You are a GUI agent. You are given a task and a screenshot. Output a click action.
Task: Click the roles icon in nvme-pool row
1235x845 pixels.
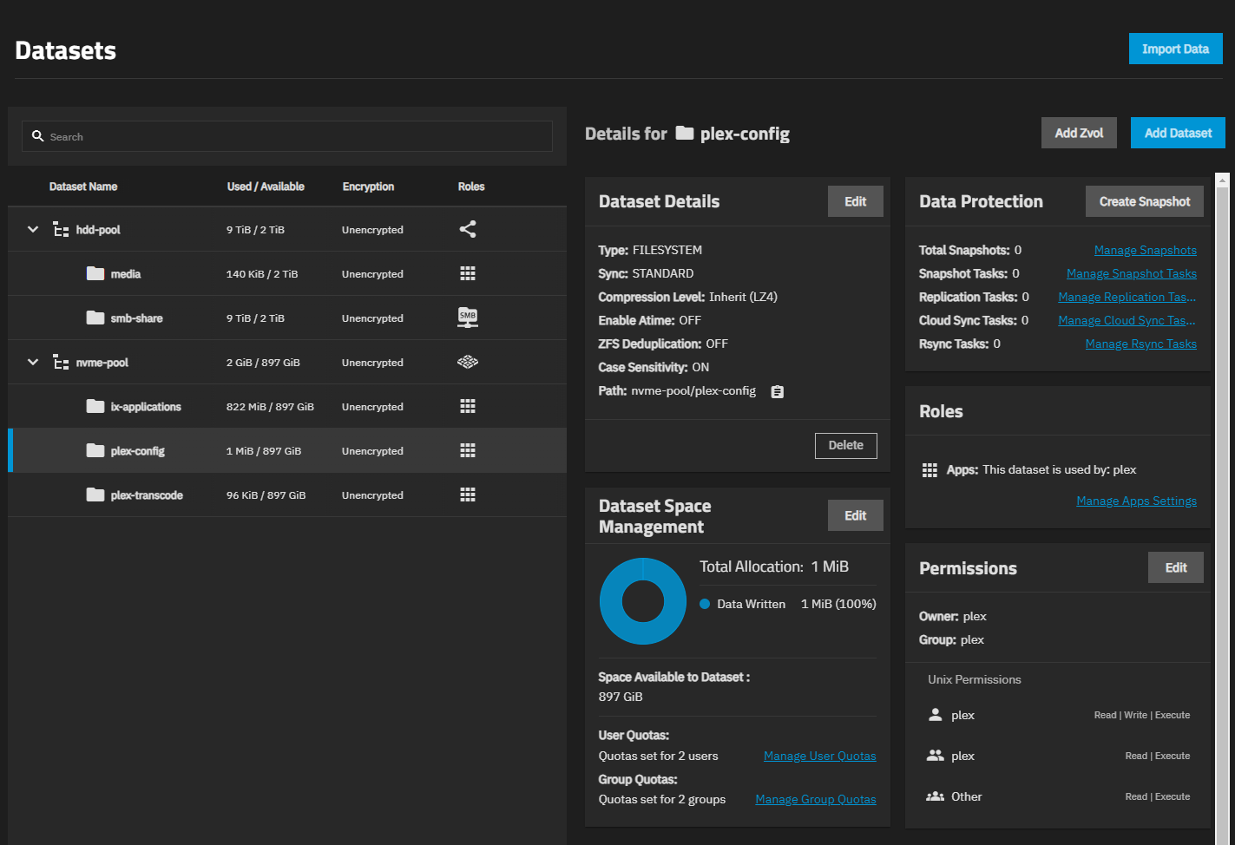click(x=468, y=362)
